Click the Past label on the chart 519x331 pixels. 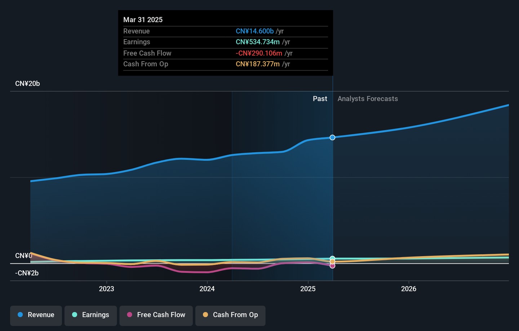(320, 99)
